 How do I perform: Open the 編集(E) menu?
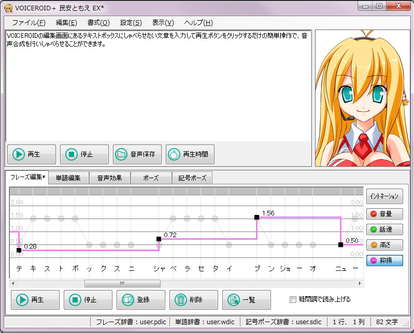point(66,23)
